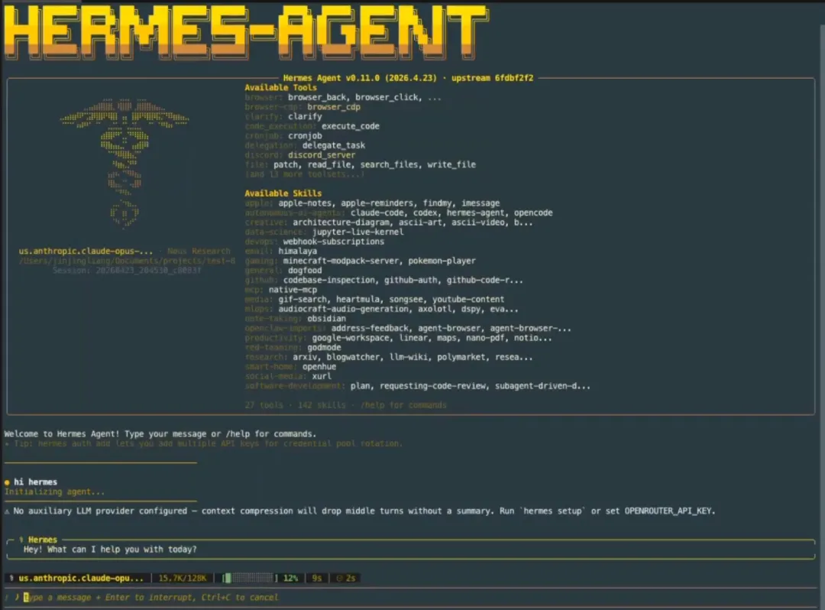
Task: Click the "architecture-diagram" skill
Action: [x=341, y=222]
